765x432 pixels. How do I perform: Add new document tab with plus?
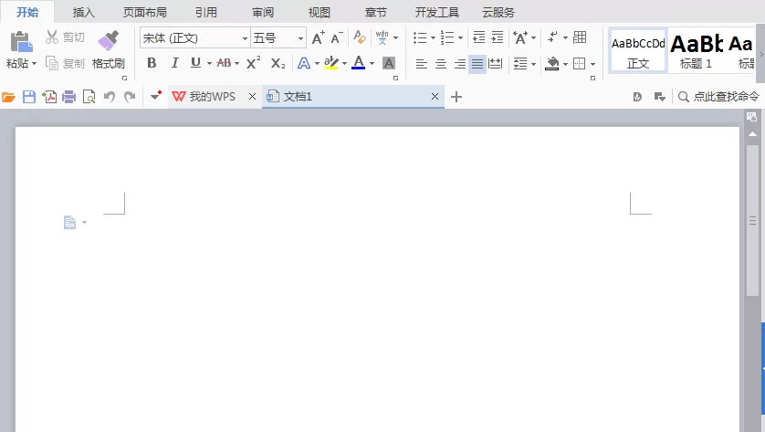coord(456,97)
